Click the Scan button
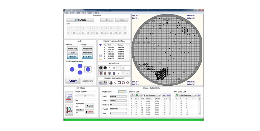The image size is (260, 131). (x=80, y=20)
